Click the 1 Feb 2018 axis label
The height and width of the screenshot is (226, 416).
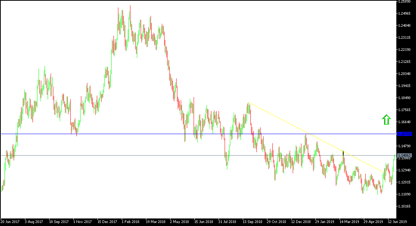coord(130,222)
